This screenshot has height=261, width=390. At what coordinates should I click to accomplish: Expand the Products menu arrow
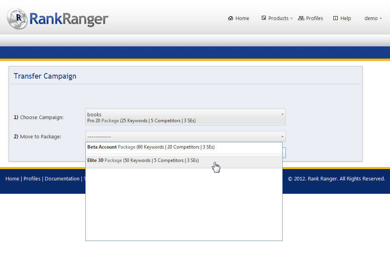point(291,18)
